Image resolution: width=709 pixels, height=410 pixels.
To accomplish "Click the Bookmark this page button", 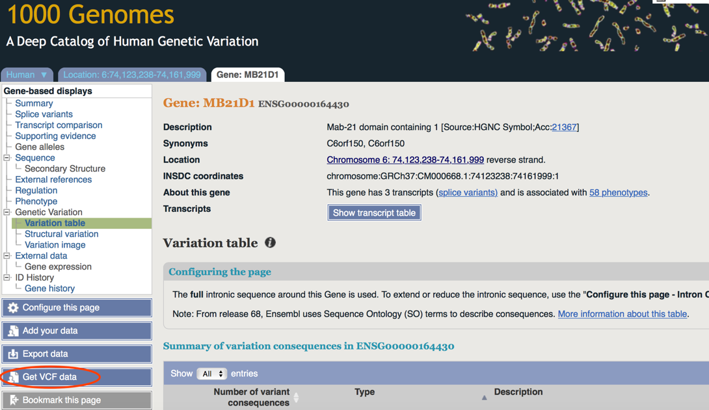I will tap(77, 400).
